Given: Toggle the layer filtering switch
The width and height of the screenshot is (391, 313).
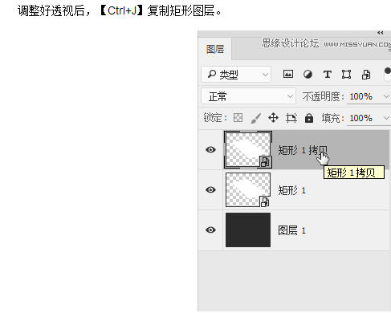Looking at the screenshot, I should coord(387,74).
